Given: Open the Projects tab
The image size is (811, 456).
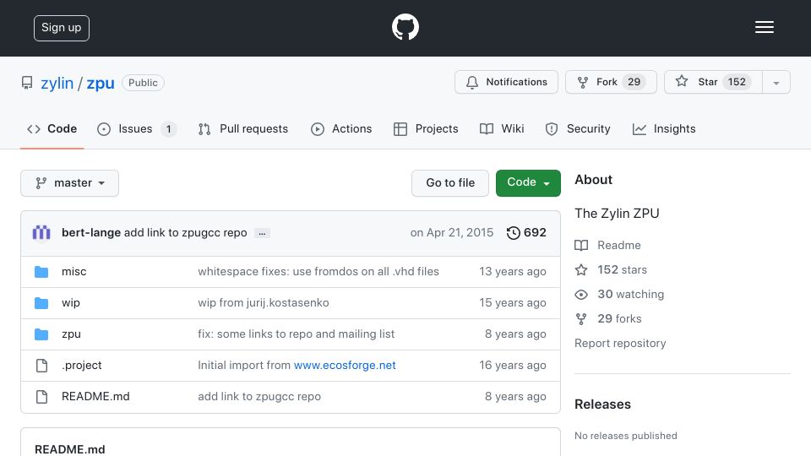Looking at the screenshot, I should (426, 128).
